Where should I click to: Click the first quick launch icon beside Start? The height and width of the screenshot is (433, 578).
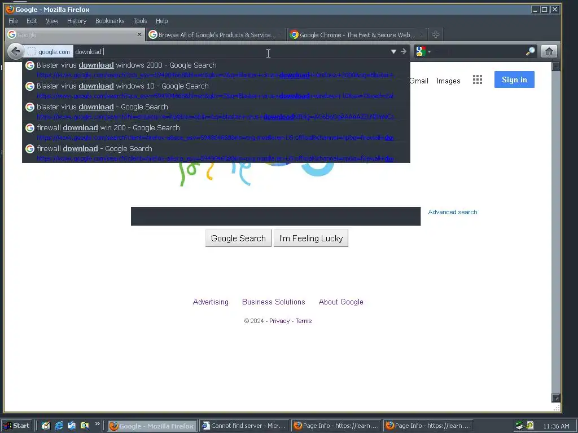point(46,426)
